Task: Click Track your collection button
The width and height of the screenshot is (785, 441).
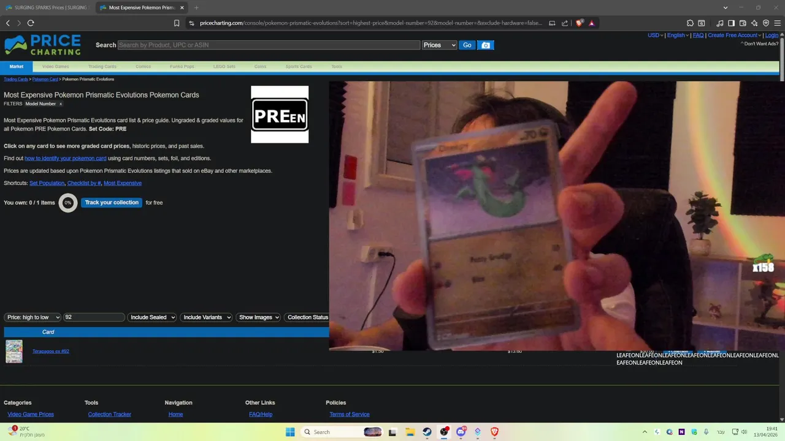Action: pyautogui.click(x=112, y=203)
